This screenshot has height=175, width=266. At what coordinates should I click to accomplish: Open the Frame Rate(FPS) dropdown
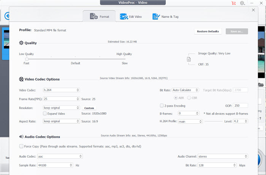pos(61,99)
